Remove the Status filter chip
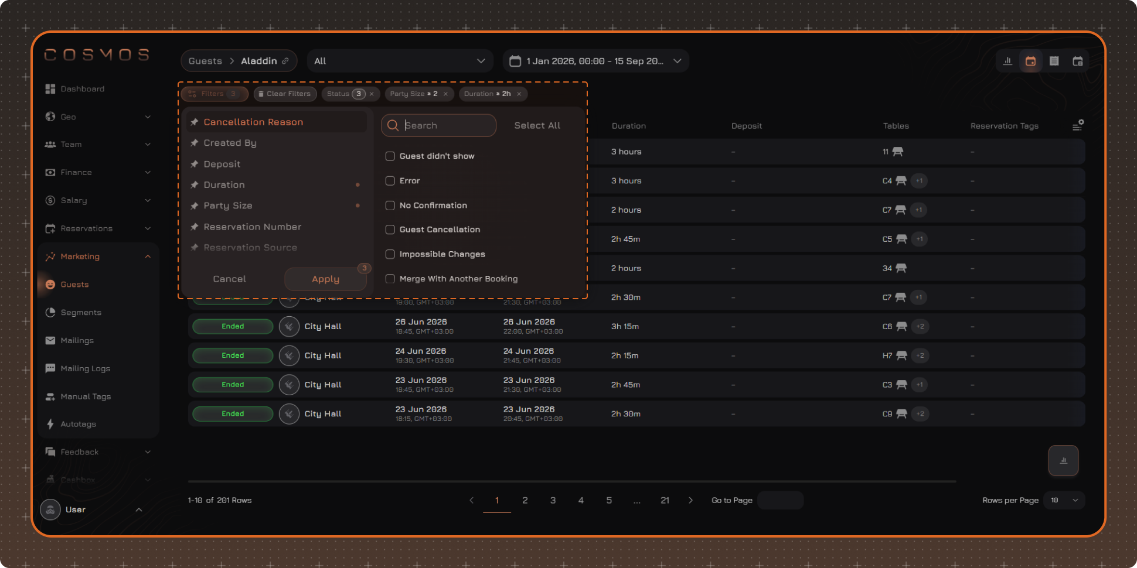 372,94
